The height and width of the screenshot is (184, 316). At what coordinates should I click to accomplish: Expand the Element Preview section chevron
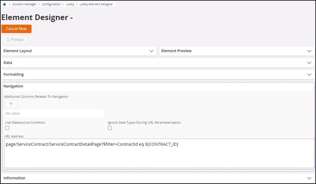[309, 51]
